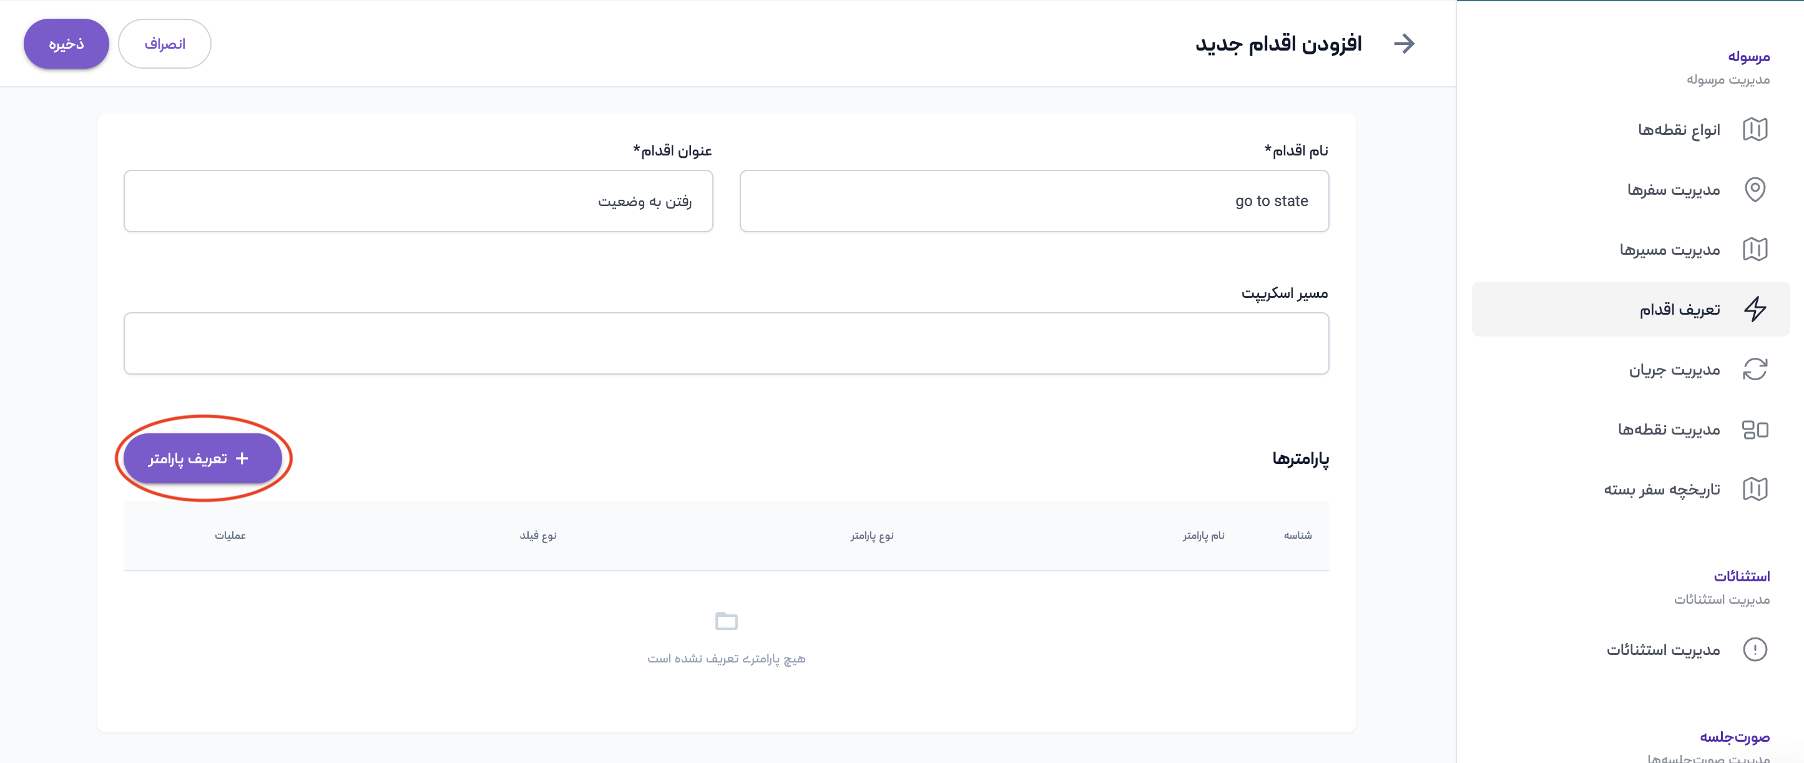Open مدیریت سفرها from the sidebar
Image resolution: width=1804 pixels, height=763 pixels.
1673,190
